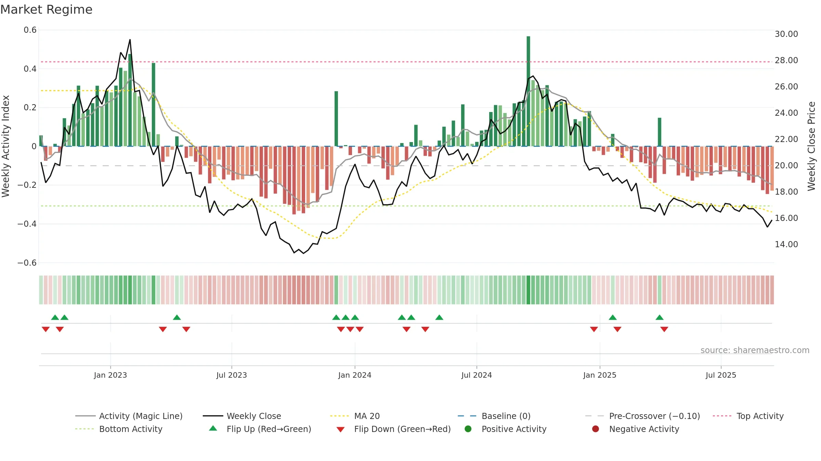The image size is (821, 461).
Task: Click the Jan 2024 x-axis label
Action: [355, 375]
